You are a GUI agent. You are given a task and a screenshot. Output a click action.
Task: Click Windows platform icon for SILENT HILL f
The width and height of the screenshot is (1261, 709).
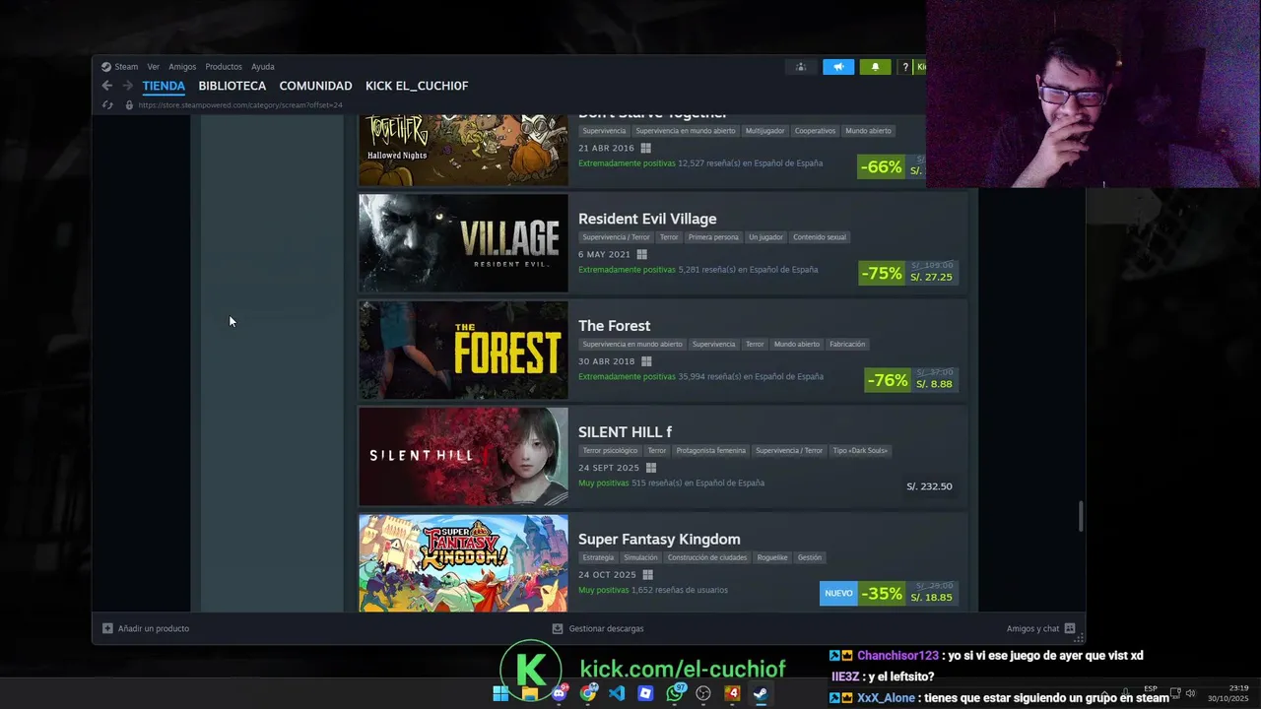coord(649,468)
